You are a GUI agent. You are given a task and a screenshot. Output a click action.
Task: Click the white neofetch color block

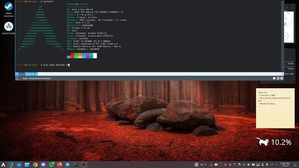tap(95, 56)
